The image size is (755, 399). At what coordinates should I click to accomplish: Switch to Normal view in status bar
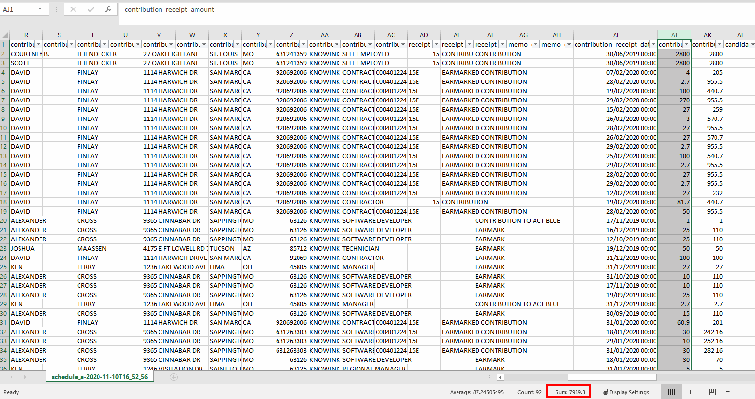(x=672, y=392)
